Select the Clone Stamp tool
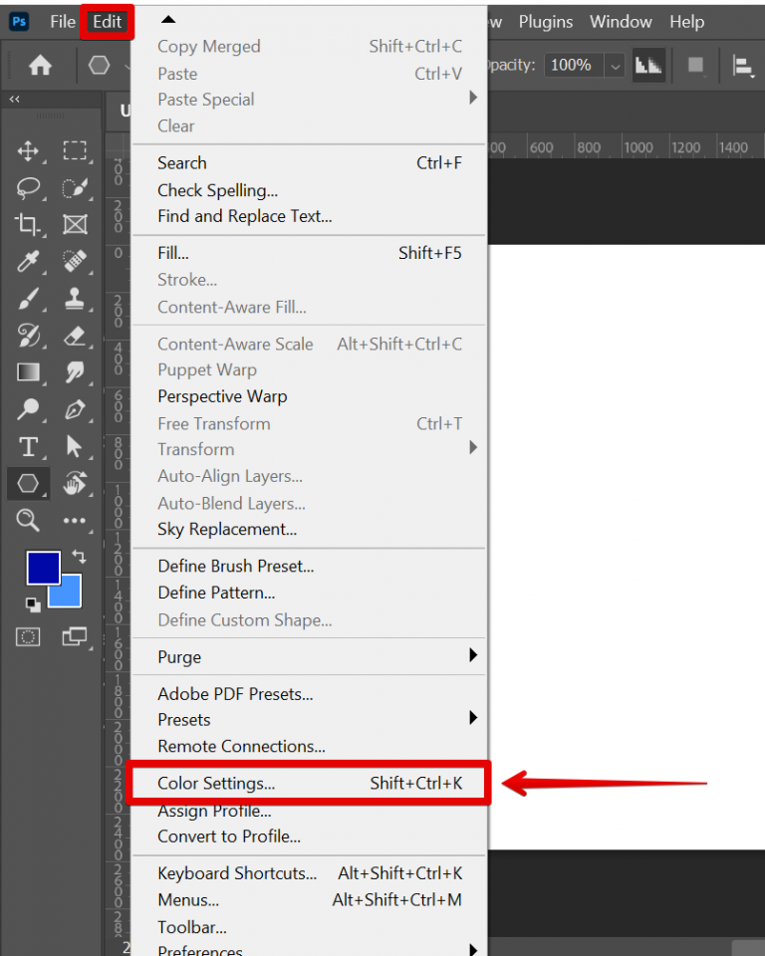 click(x=75, y=299)
